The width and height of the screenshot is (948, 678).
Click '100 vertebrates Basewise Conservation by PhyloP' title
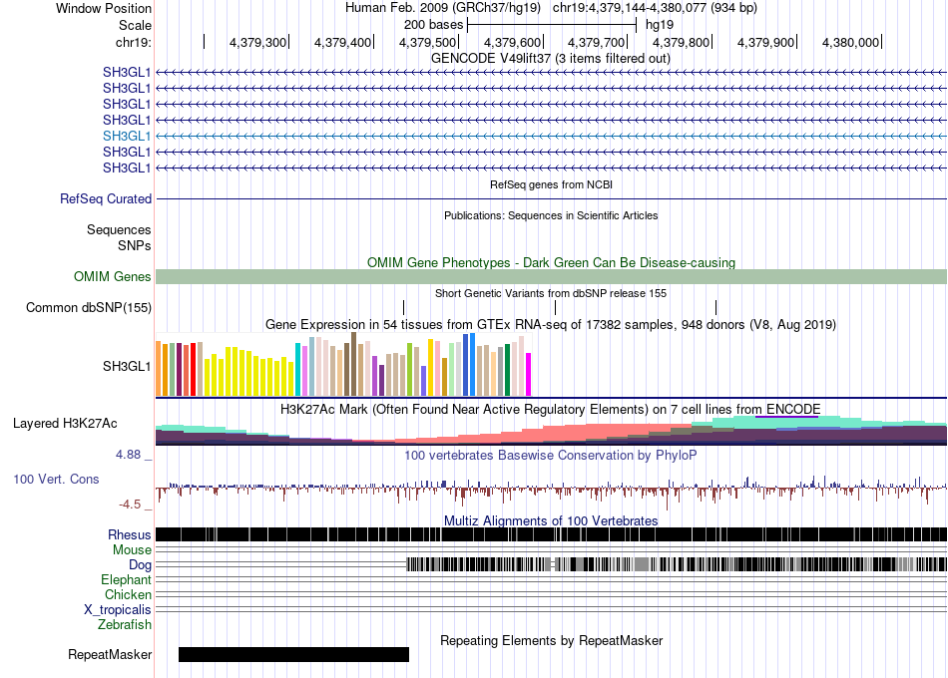click(x=551, y=455)
